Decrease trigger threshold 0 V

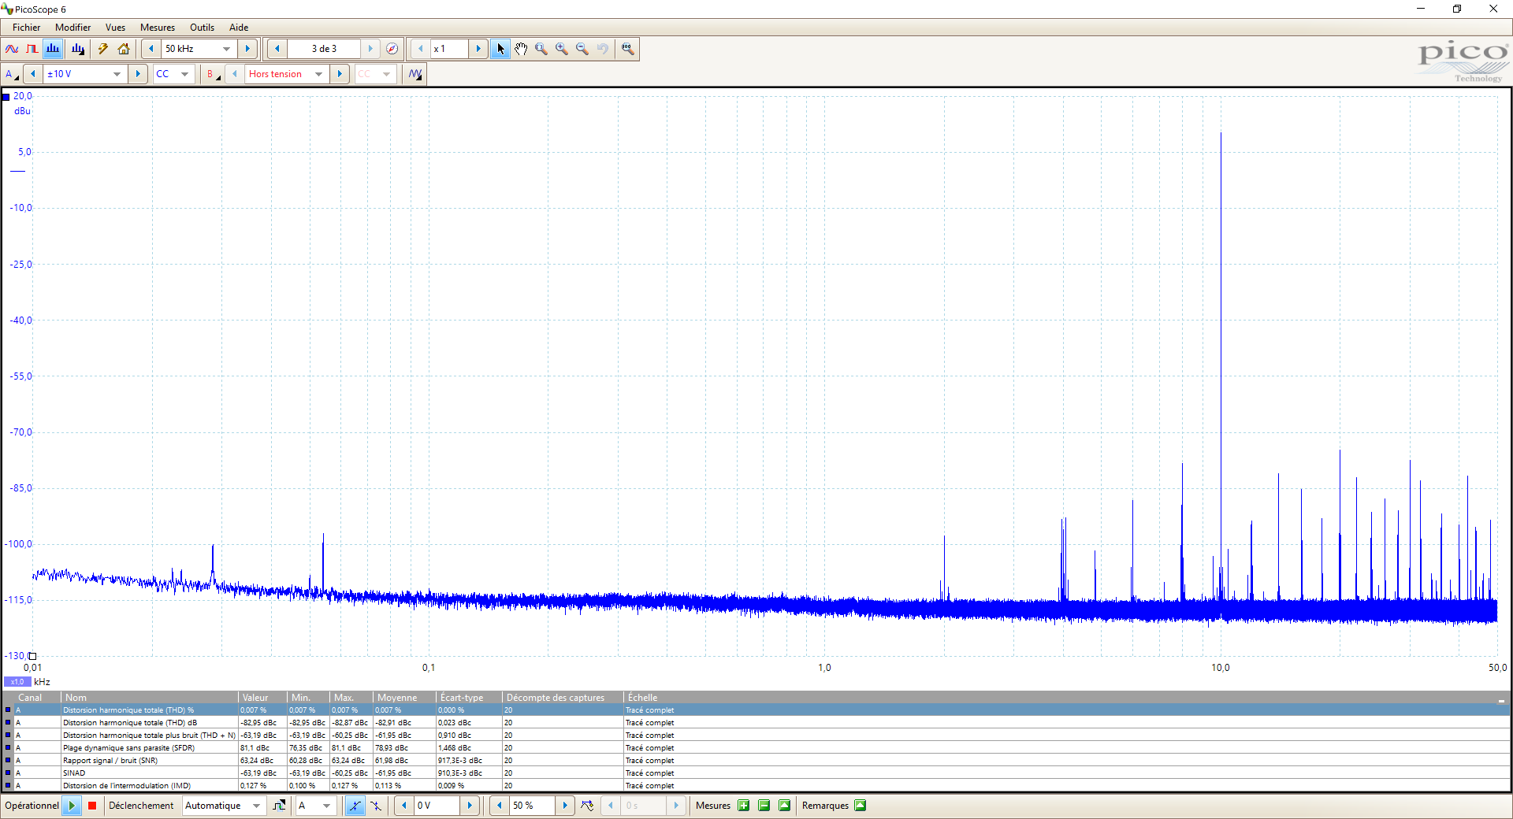404,806
